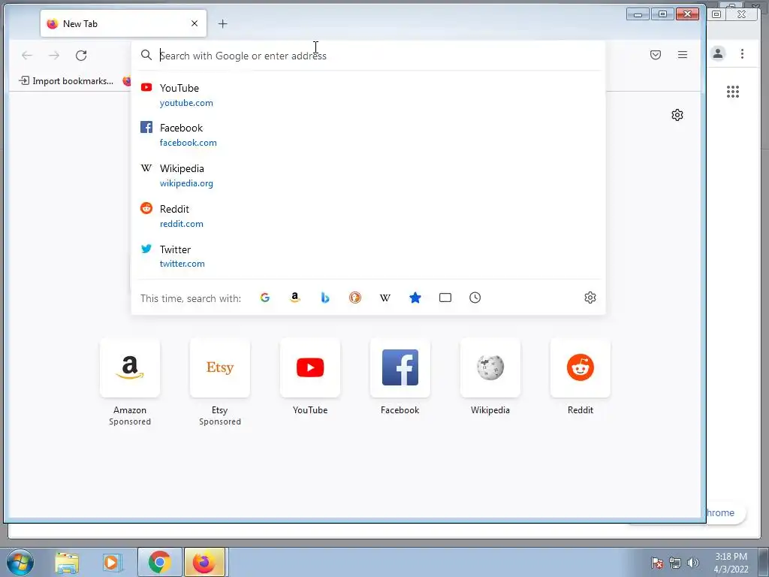Screen dimensions: 769x577
Task: Search bookmarks using the star icon
Action: (415, 298)
